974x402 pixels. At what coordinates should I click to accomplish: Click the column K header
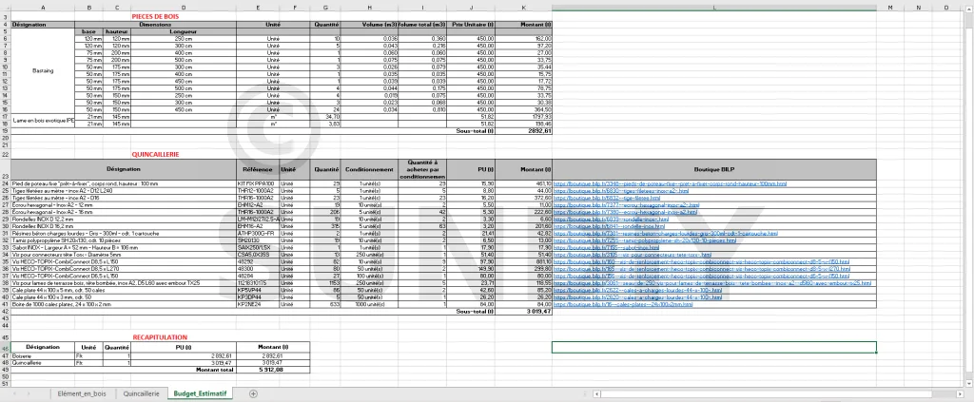point(523,9)
